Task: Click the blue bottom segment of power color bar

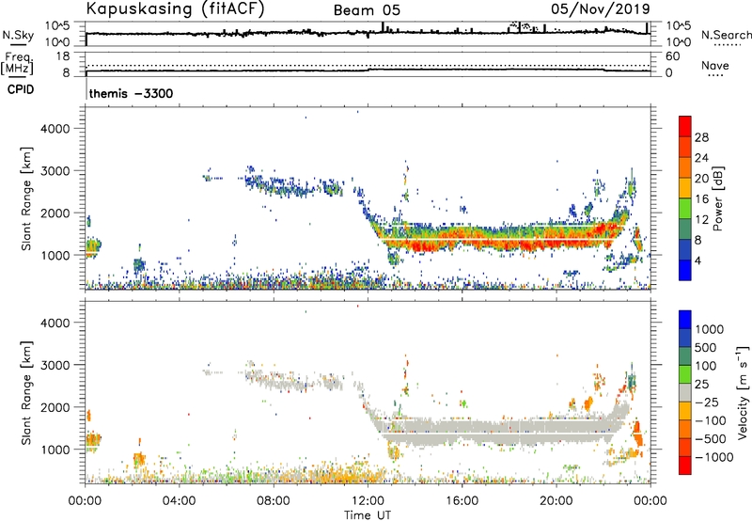Action: coord(685,270)
